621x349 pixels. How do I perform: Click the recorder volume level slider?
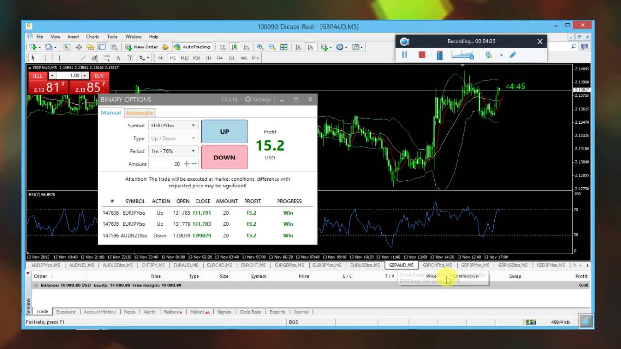[462, 55]
